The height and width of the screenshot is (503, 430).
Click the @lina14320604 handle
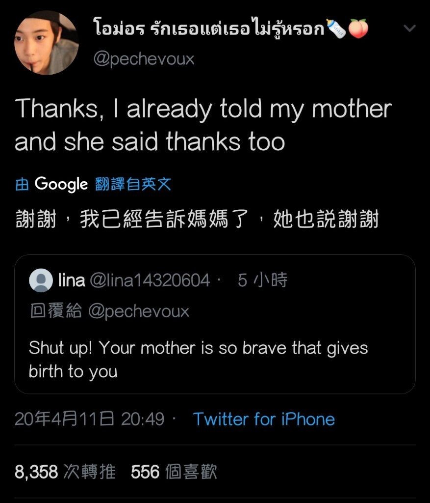150,280
